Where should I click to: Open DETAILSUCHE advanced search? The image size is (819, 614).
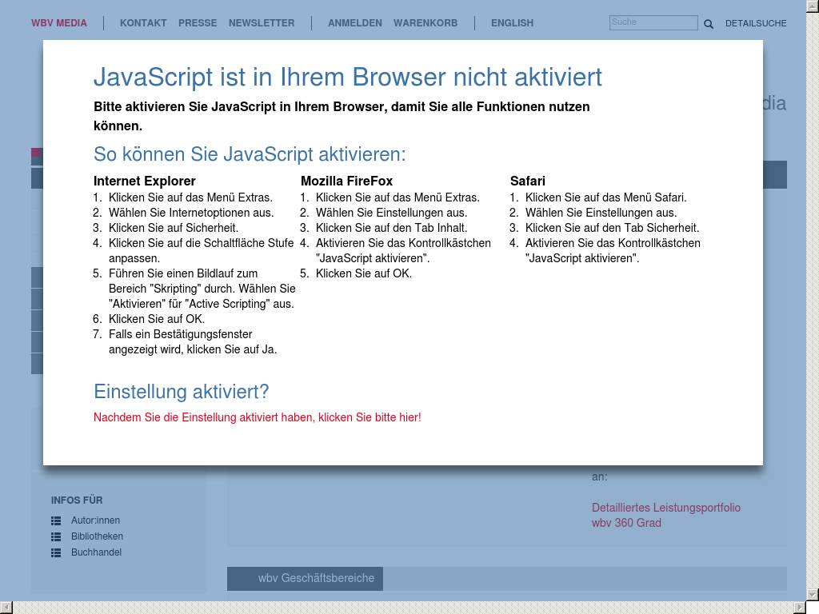[756, 24]
